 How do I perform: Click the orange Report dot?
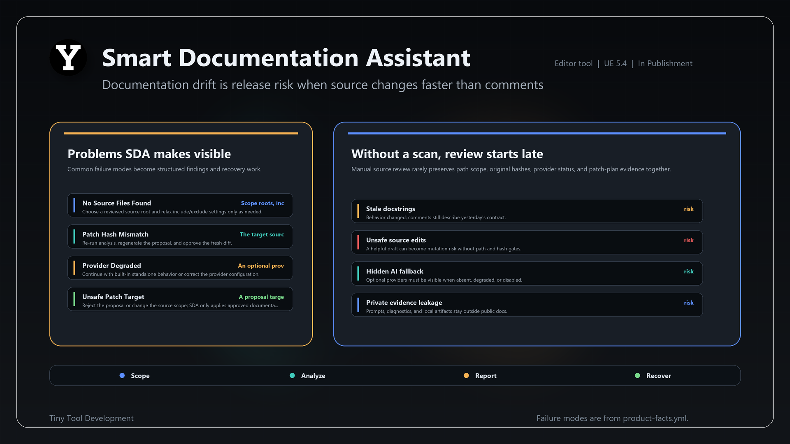[x=466, y=375]
